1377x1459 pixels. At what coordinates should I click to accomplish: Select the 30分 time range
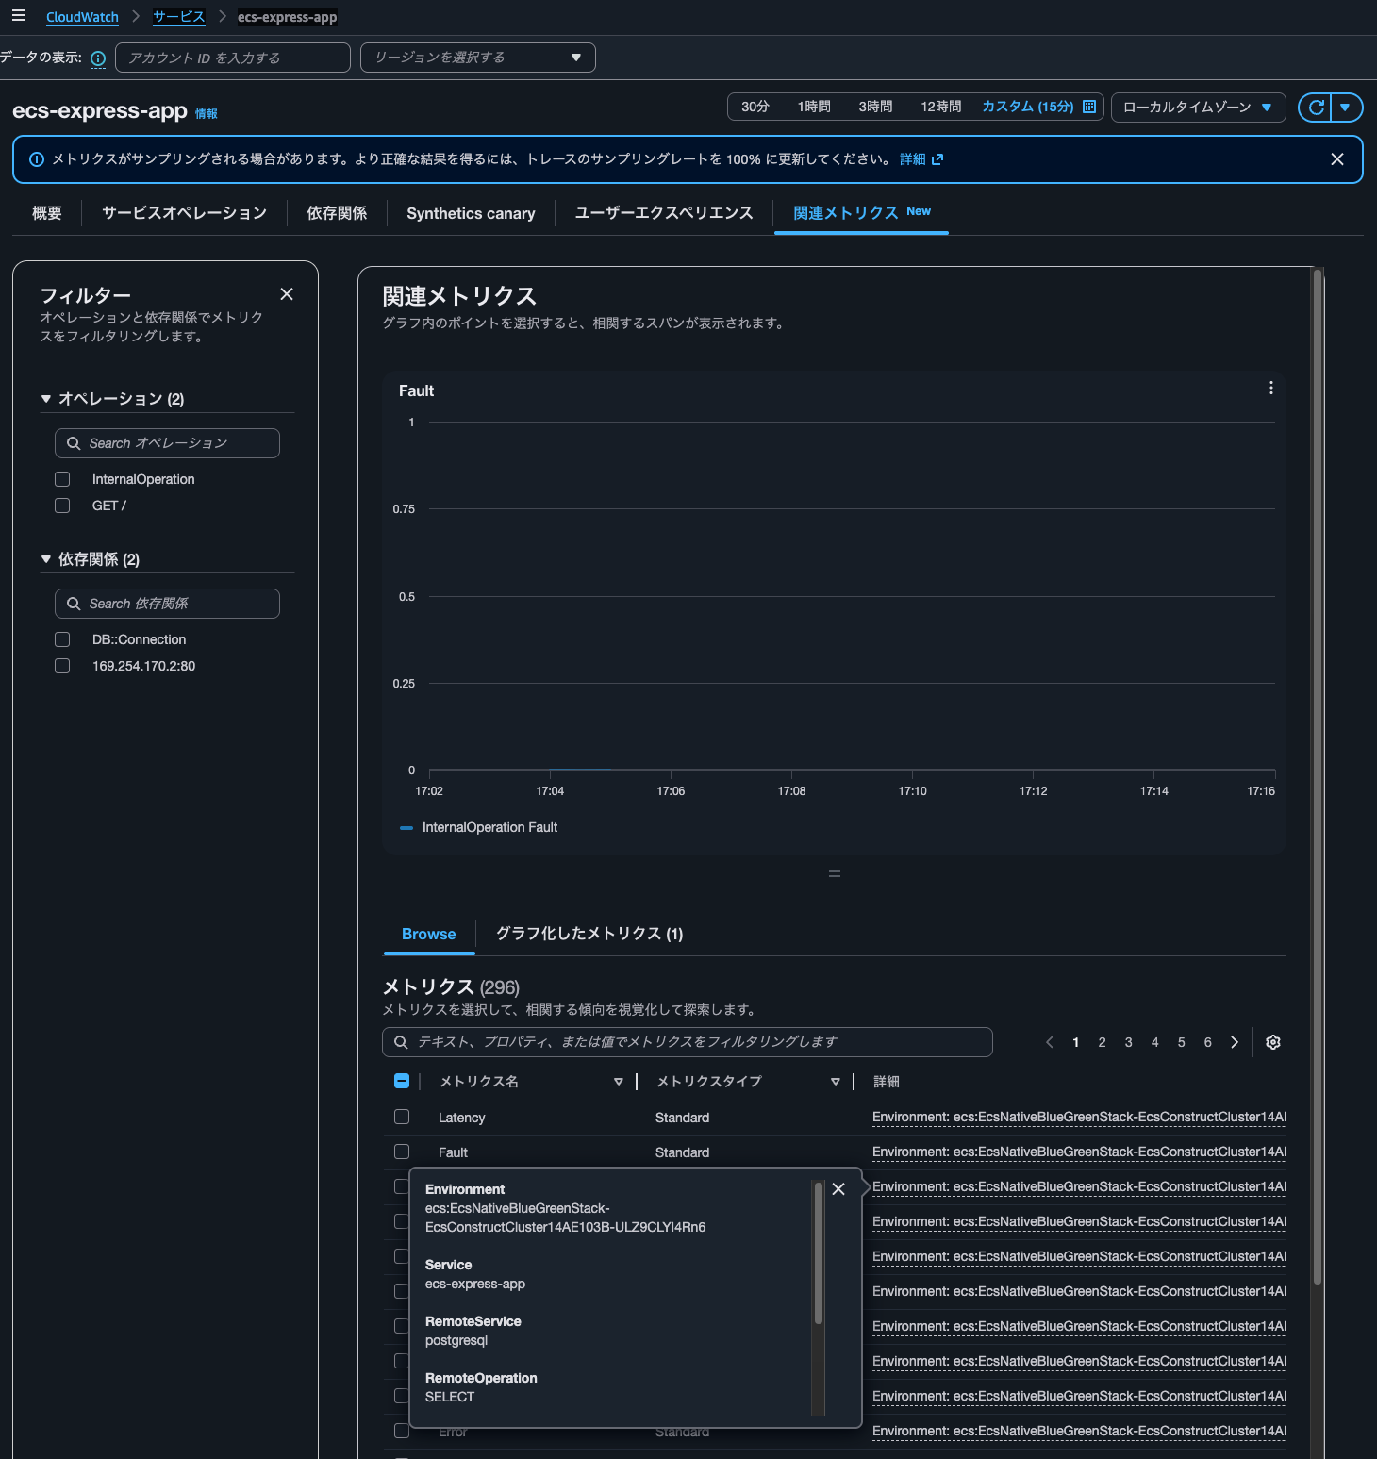(x=755, y=108)
